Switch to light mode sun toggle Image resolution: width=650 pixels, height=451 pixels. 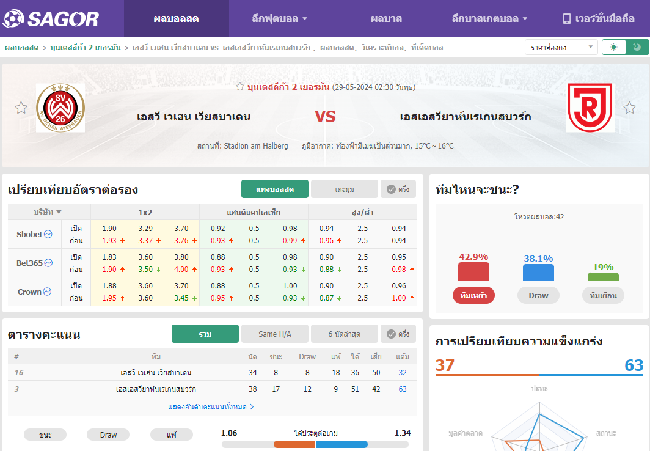coord(613,47)
